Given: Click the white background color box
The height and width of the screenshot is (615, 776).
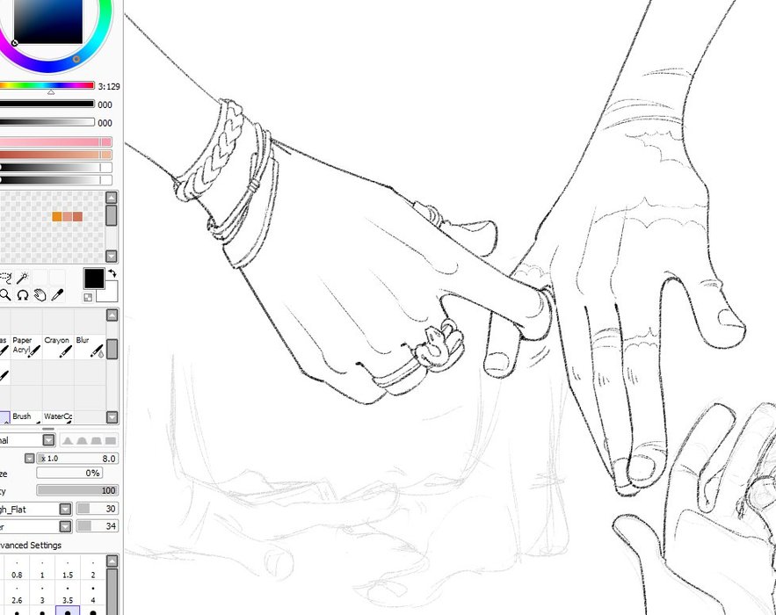Looking at the screenshot, I should [111, 293].
